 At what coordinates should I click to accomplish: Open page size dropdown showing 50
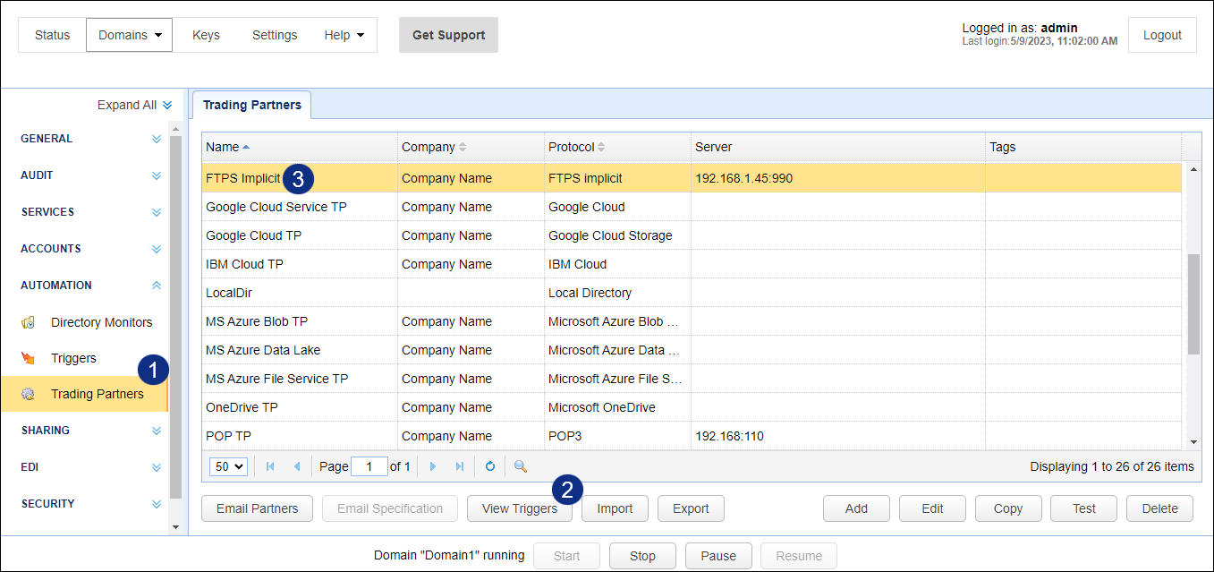point(228,466)
